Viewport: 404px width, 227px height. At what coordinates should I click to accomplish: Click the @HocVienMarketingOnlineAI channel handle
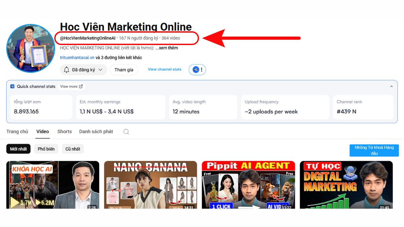[88, 38]
